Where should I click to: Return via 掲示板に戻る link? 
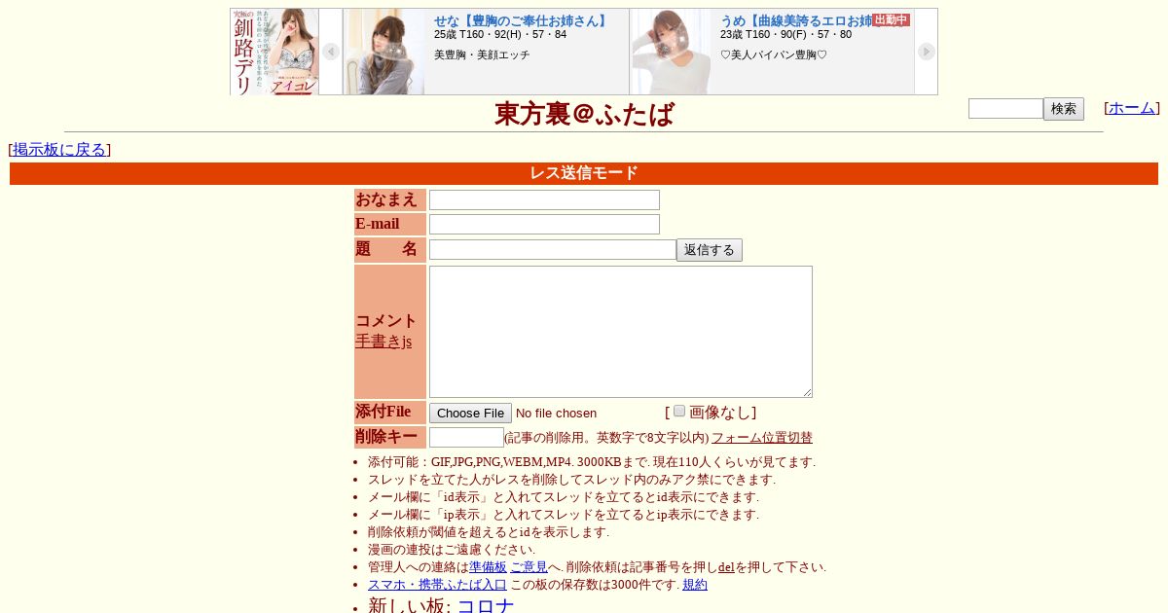59,150
